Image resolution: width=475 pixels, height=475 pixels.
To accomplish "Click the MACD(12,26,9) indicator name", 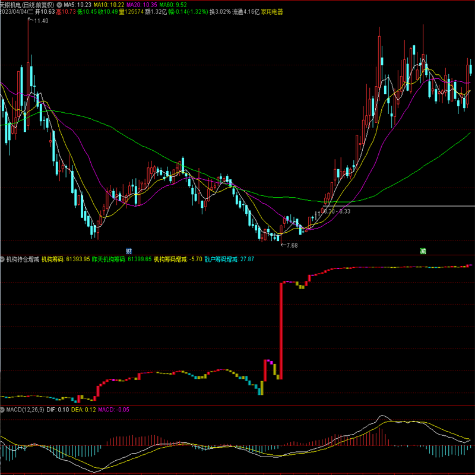I will pos(20,410).
